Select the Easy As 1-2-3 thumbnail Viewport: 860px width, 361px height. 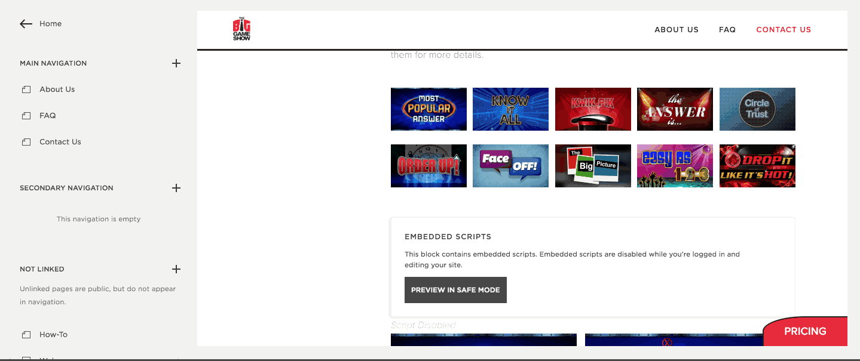(675, 166)
